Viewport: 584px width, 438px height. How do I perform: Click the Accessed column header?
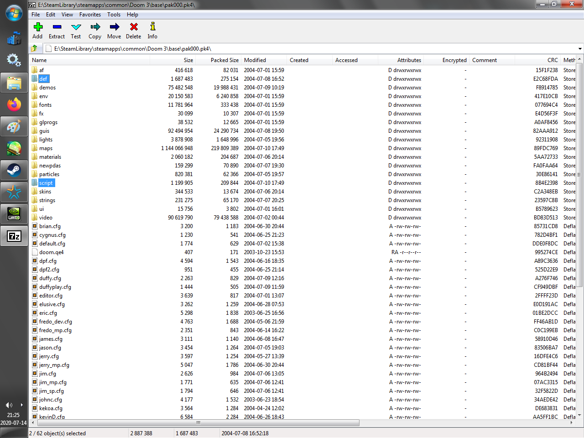click(355, 60)
